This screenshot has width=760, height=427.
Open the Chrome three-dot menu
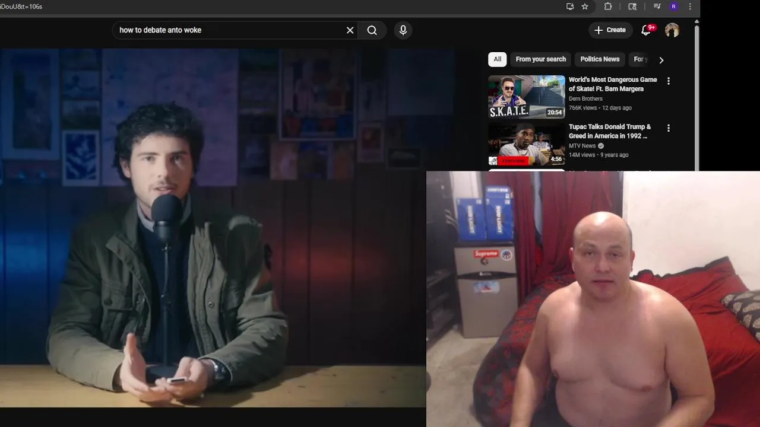point(690,7)
